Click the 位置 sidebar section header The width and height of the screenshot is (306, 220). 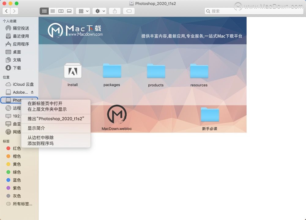6,77
